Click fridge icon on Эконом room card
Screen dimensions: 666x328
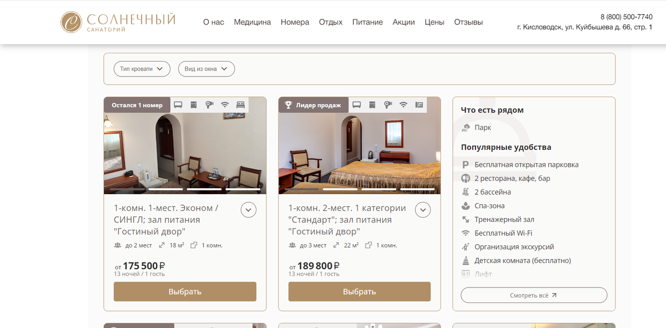[194, 105]
